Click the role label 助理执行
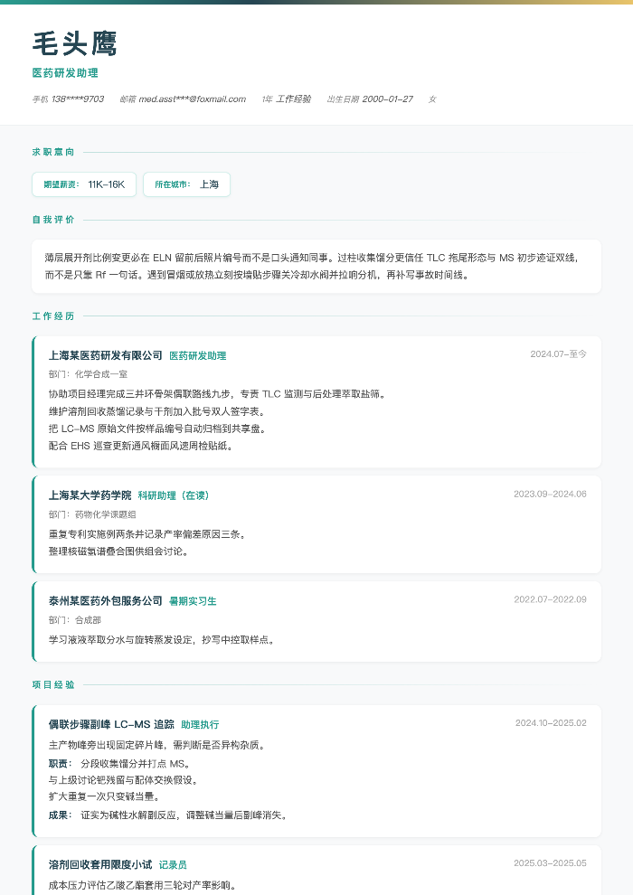The height and width of the screenshot is (895, 633). (200, 724)
